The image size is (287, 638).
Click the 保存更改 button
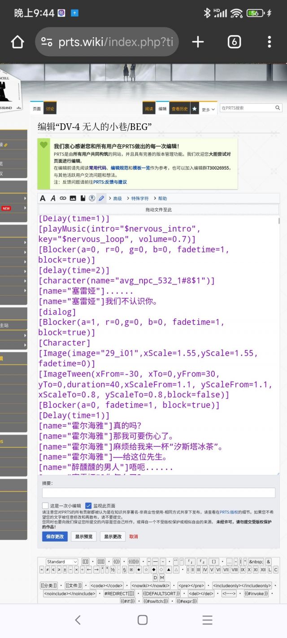point(55,537)
